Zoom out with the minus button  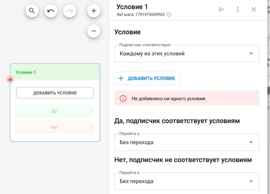click(x=94, y=31)
